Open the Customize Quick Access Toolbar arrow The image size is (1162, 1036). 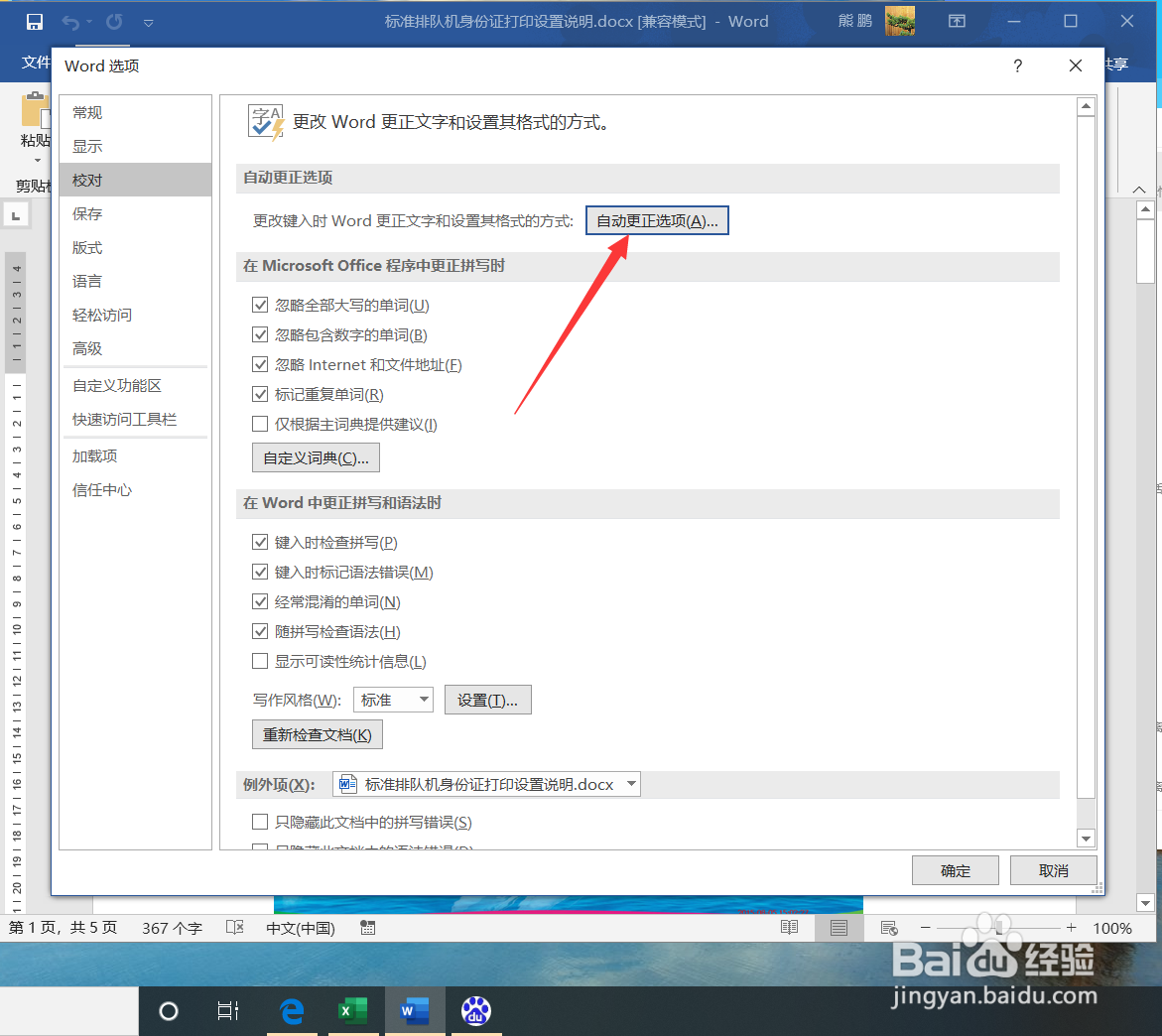coord(148,23)
